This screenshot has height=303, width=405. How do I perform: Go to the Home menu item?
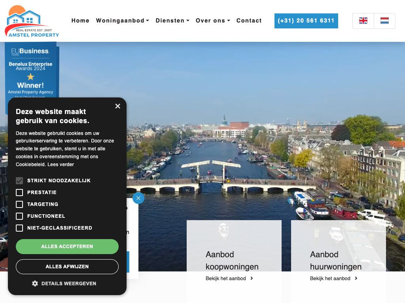[x=80, y=21]
